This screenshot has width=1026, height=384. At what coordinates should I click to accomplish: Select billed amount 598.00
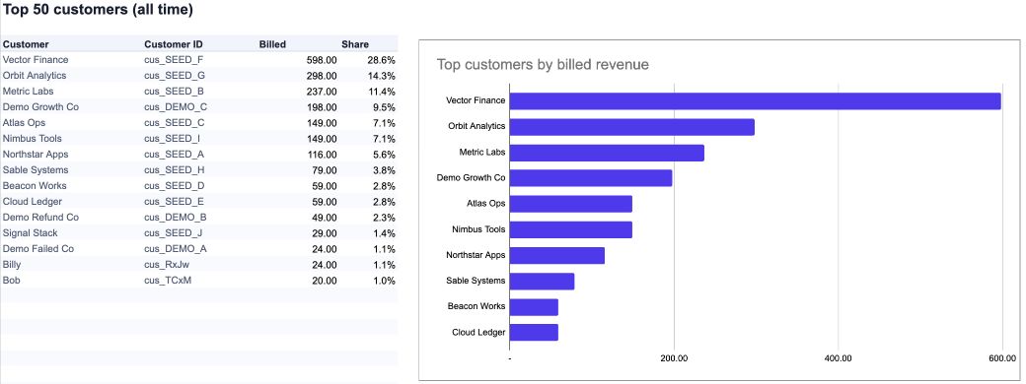(322, 59)
